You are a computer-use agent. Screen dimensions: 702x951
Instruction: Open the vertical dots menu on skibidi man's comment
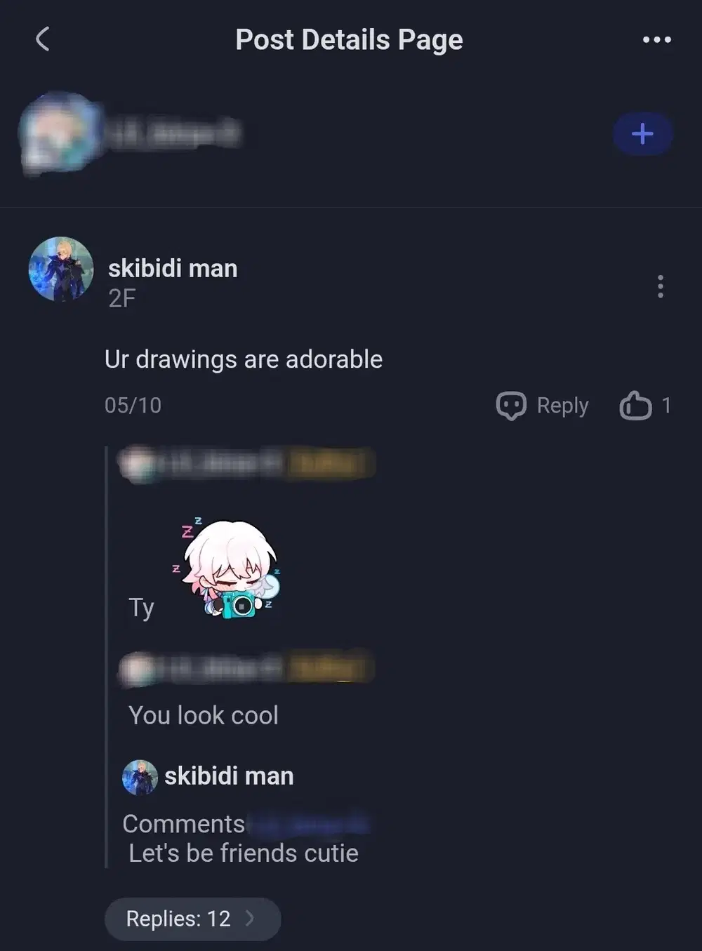660,286
